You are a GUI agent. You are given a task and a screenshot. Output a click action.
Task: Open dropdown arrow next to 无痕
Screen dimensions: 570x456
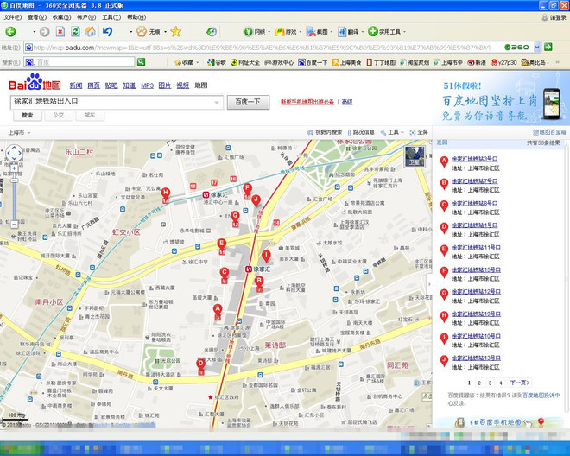(x=166, y=32)
